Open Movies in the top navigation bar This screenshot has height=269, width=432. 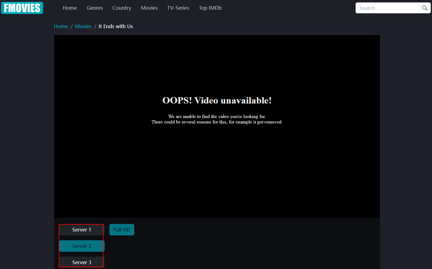(149, 8)
